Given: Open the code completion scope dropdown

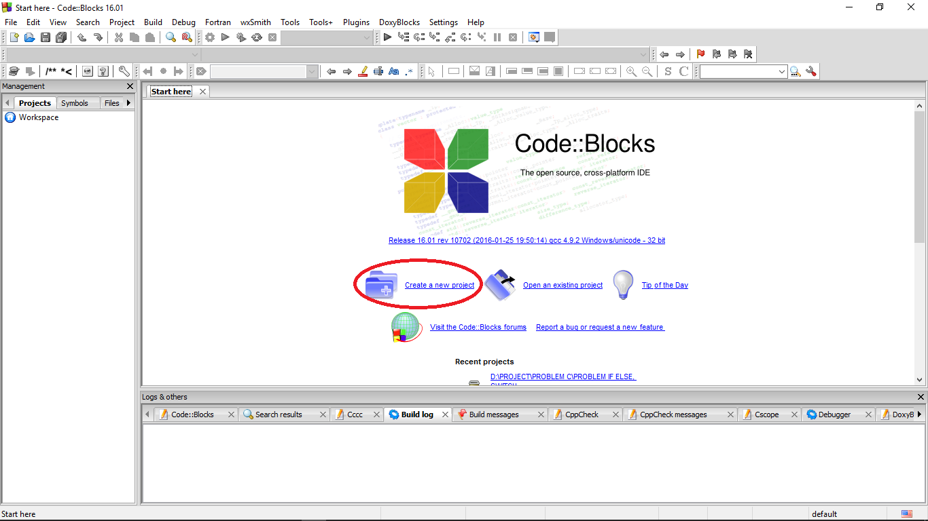Looking at the screenshot, I should pyautogui.click(x=104, y=54).
